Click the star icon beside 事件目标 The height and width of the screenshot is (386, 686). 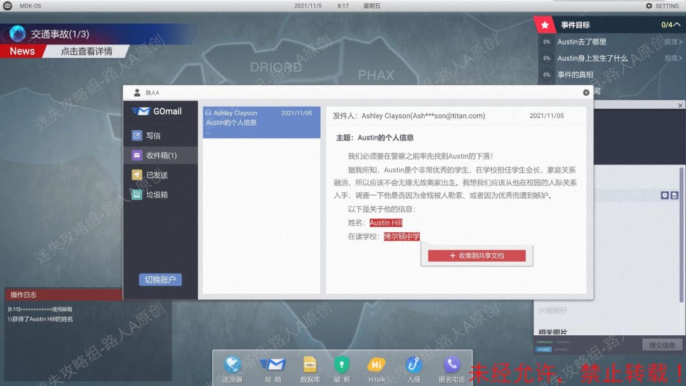545,25
